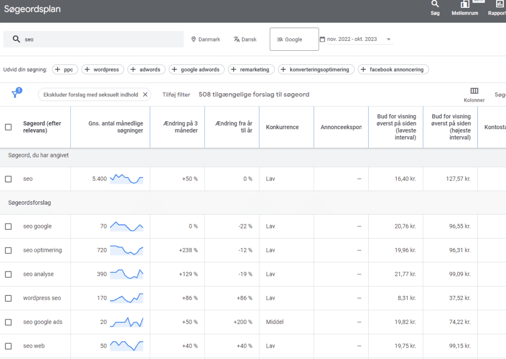Image resolution: width=506 pixels, height=359 pixels.
Task: Click the trend sparkline for keyword seo
Action: [x=126, y=179]
